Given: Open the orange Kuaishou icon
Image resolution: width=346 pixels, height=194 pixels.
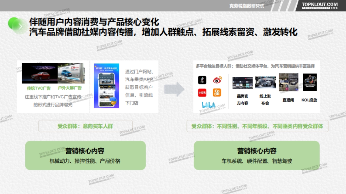Looking at the screenshot, I should [x=217, y=93].
